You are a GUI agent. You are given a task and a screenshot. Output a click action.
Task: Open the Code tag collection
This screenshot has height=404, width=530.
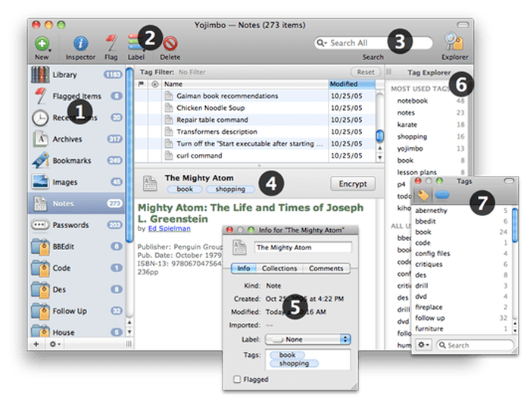tap(76, 268)
